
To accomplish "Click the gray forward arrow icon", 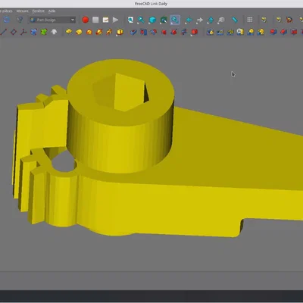I will pos(199,20).
